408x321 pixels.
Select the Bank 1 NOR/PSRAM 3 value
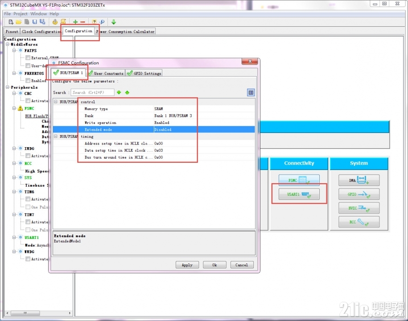[173, 116]
